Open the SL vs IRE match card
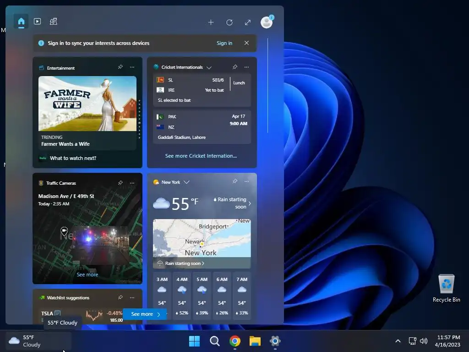Screen dimensions: 469x352 (x=202, y=90)
